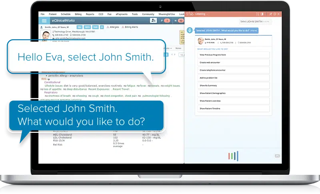Click the address '2 Technology Drive' line
This screenshot has width=320, height=194.
coord(74,32)
